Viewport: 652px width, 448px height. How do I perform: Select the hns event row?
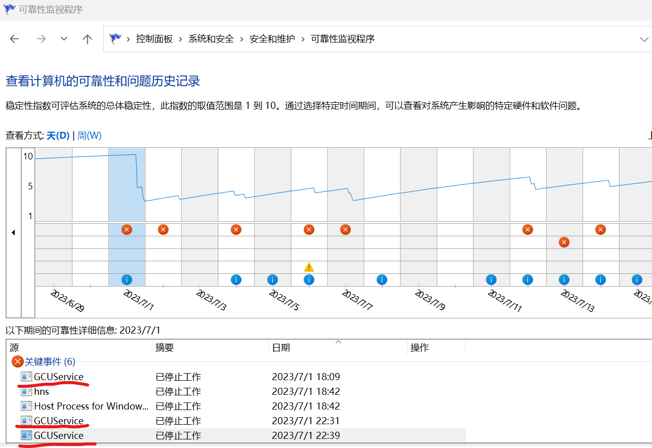pos(236,391)
